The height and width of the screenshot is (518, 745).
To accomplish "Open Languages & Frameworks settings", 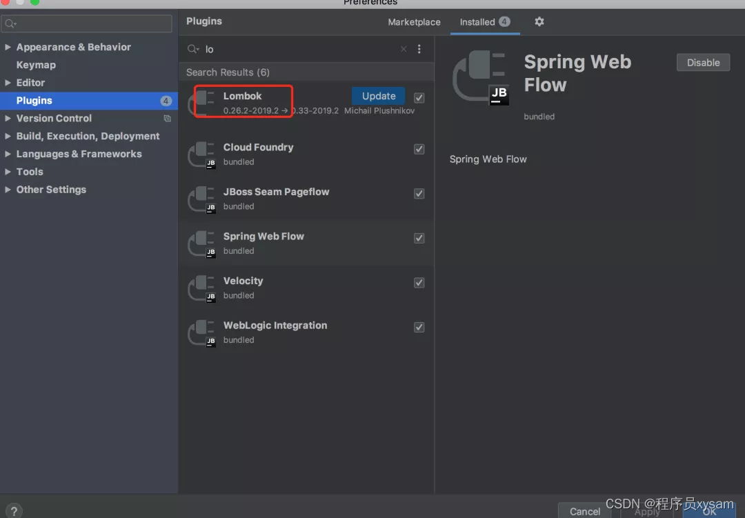I will 79,154.
